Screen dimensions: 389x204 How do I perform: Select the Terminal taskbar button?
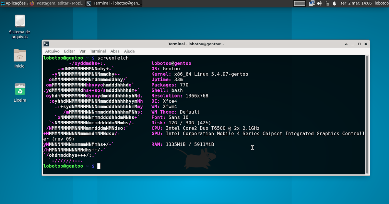coord(114,3)
